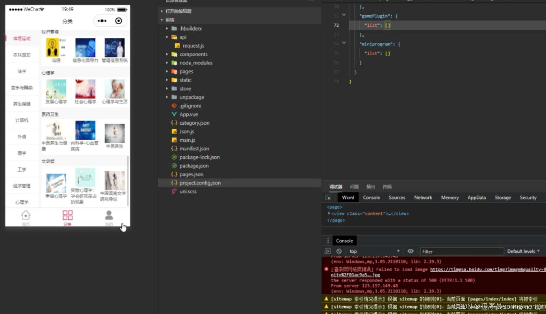
Task: Collapse the api folder
Action: [167, 37]
